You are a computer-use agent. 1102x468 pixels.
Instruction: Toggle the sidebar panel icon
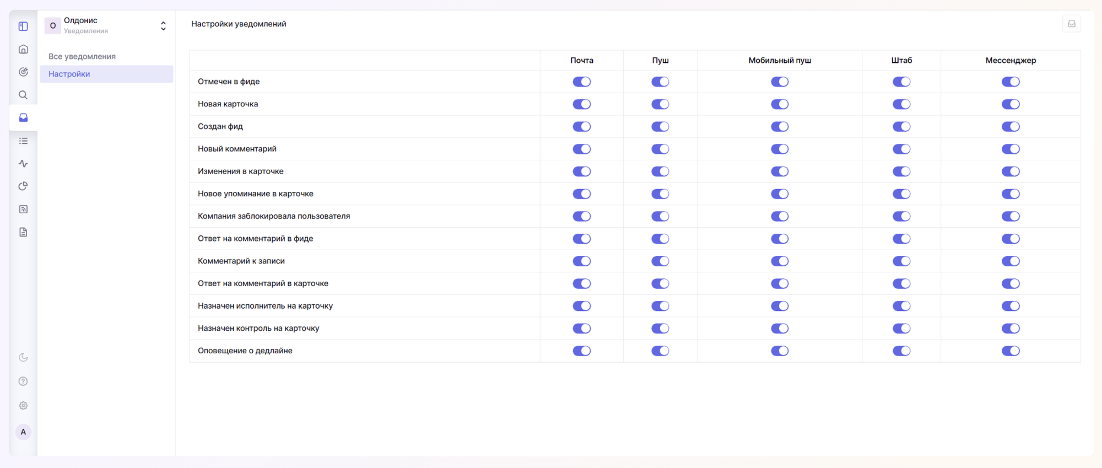click(23, 26)
